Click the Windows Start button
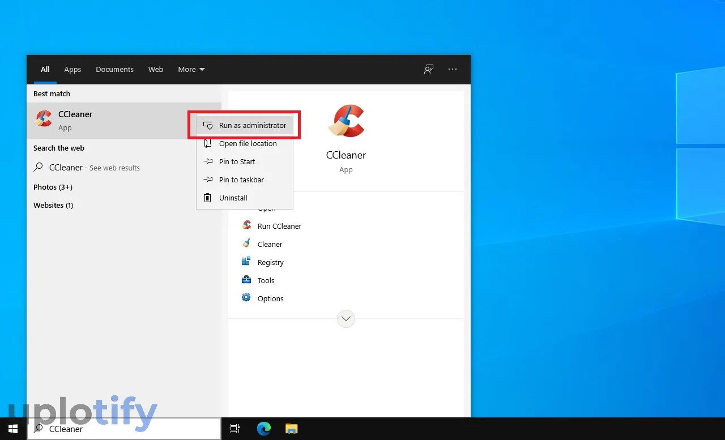 [x=12, y=429]
